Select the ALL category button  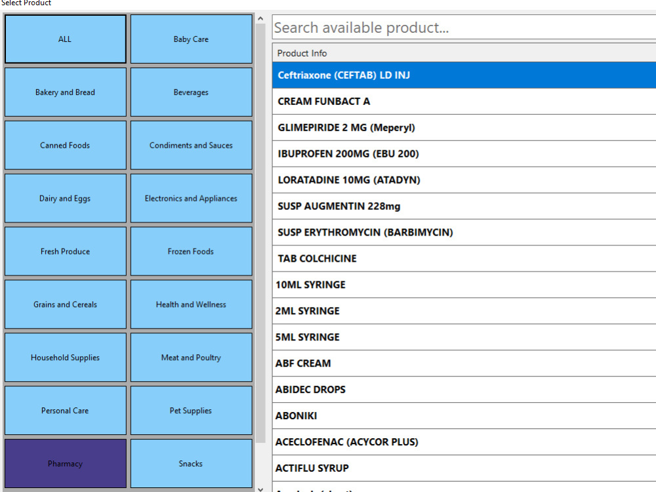click(65, 39)
